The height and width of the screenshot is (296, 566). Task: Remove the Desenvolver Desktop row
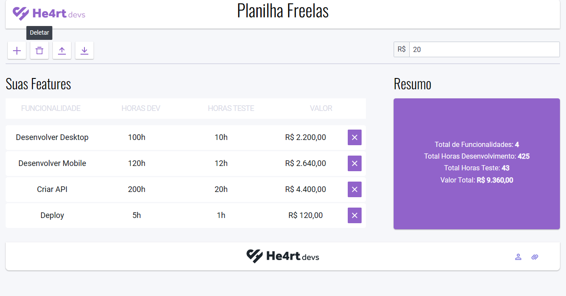coord(354,137)
